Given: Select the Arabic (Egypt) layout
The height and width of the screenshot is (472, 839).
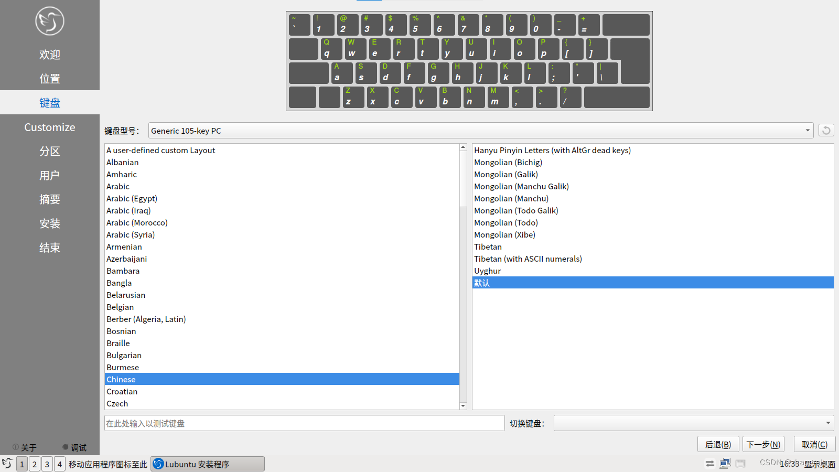Looking at the screenshot, I should pos(282,199).
